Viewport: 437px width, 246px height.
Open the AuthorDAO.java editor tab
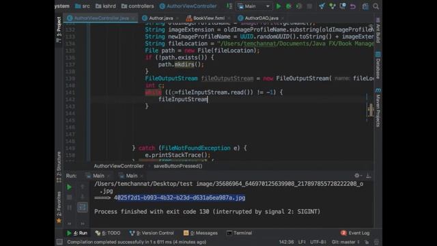click(x=262, y=18)
